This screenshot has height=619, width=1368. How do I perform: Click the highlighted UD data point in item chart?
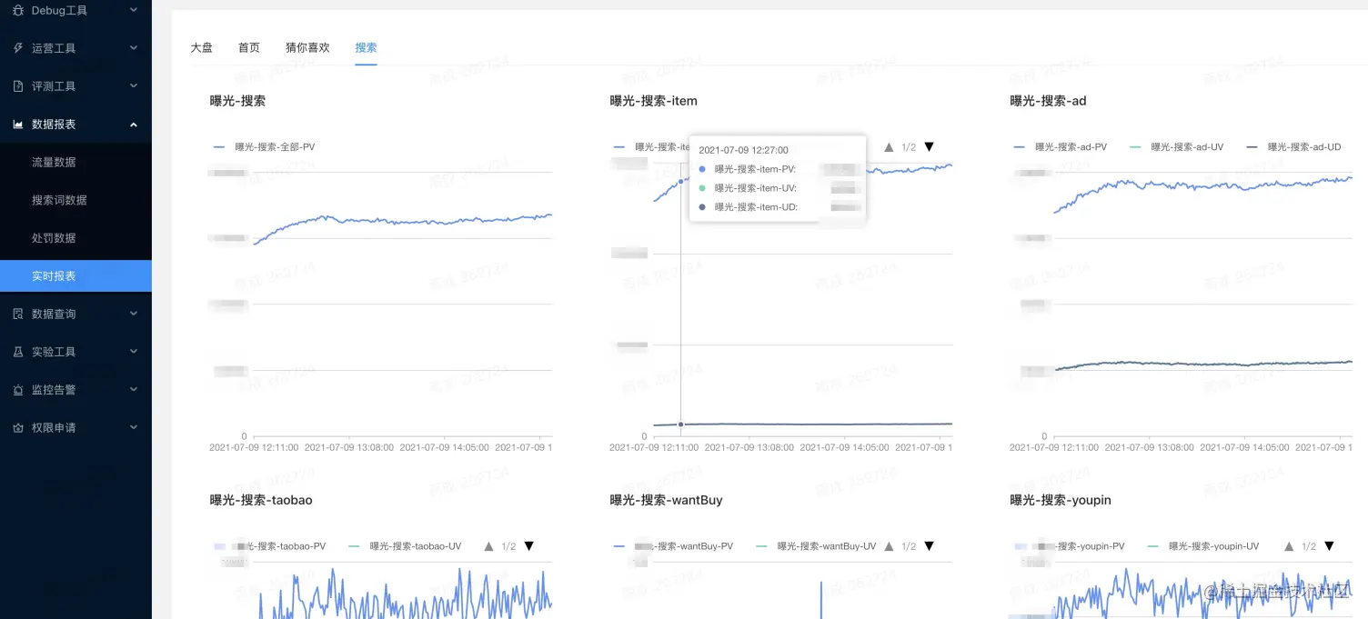(680, 424)
